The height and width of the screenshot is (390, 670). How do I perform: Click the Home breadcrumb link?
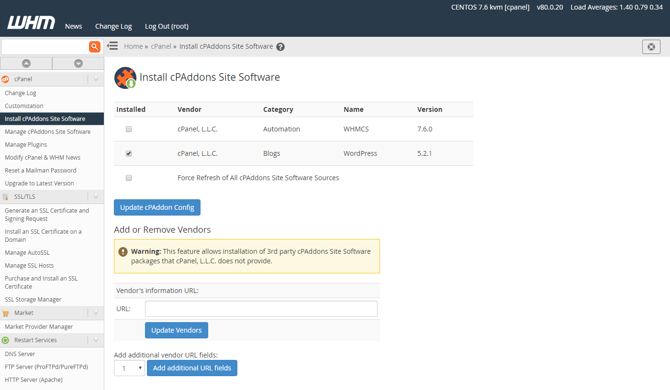pos(133,46)
